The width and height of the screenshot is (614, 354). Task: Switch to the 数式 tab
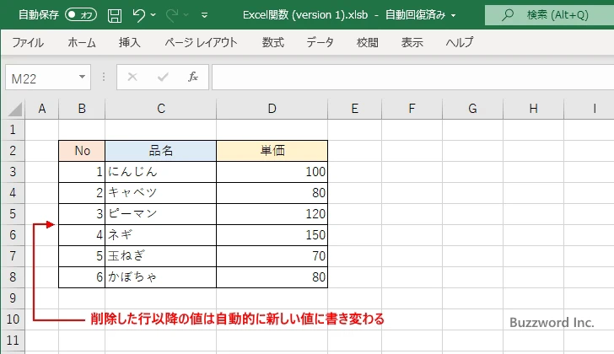273,42
